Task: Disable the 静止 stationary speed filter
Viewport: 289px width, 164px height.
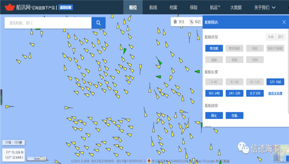Action: click(x=214, y=116)
